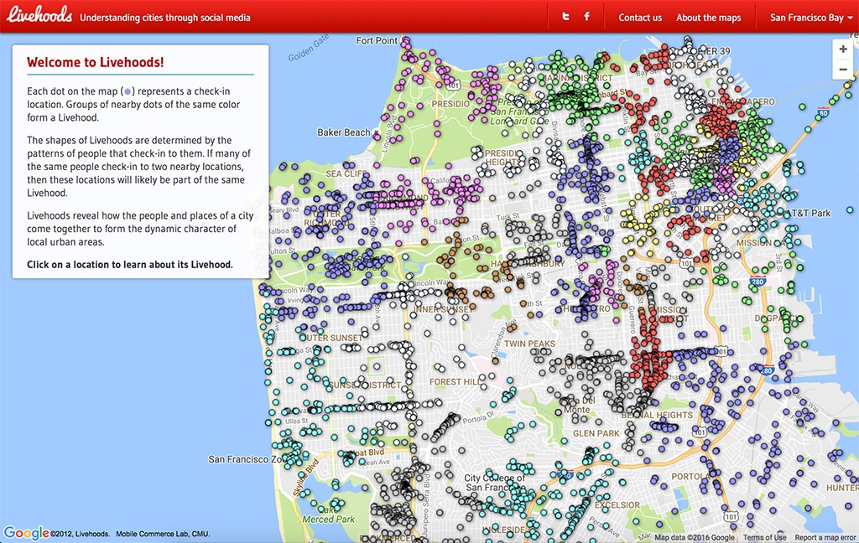
Task: Open the San Francisco Bay city dropdown
Action: tap(811, 18)
